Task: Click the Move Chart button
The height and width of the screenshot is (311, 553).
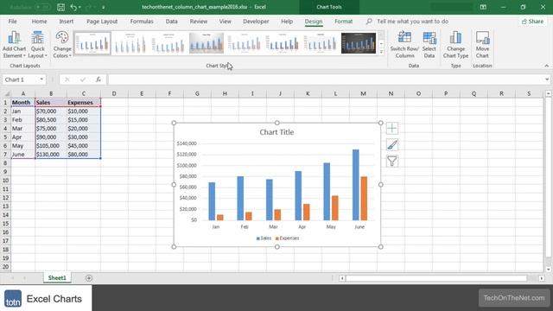Action: click(x=482, y=44)
